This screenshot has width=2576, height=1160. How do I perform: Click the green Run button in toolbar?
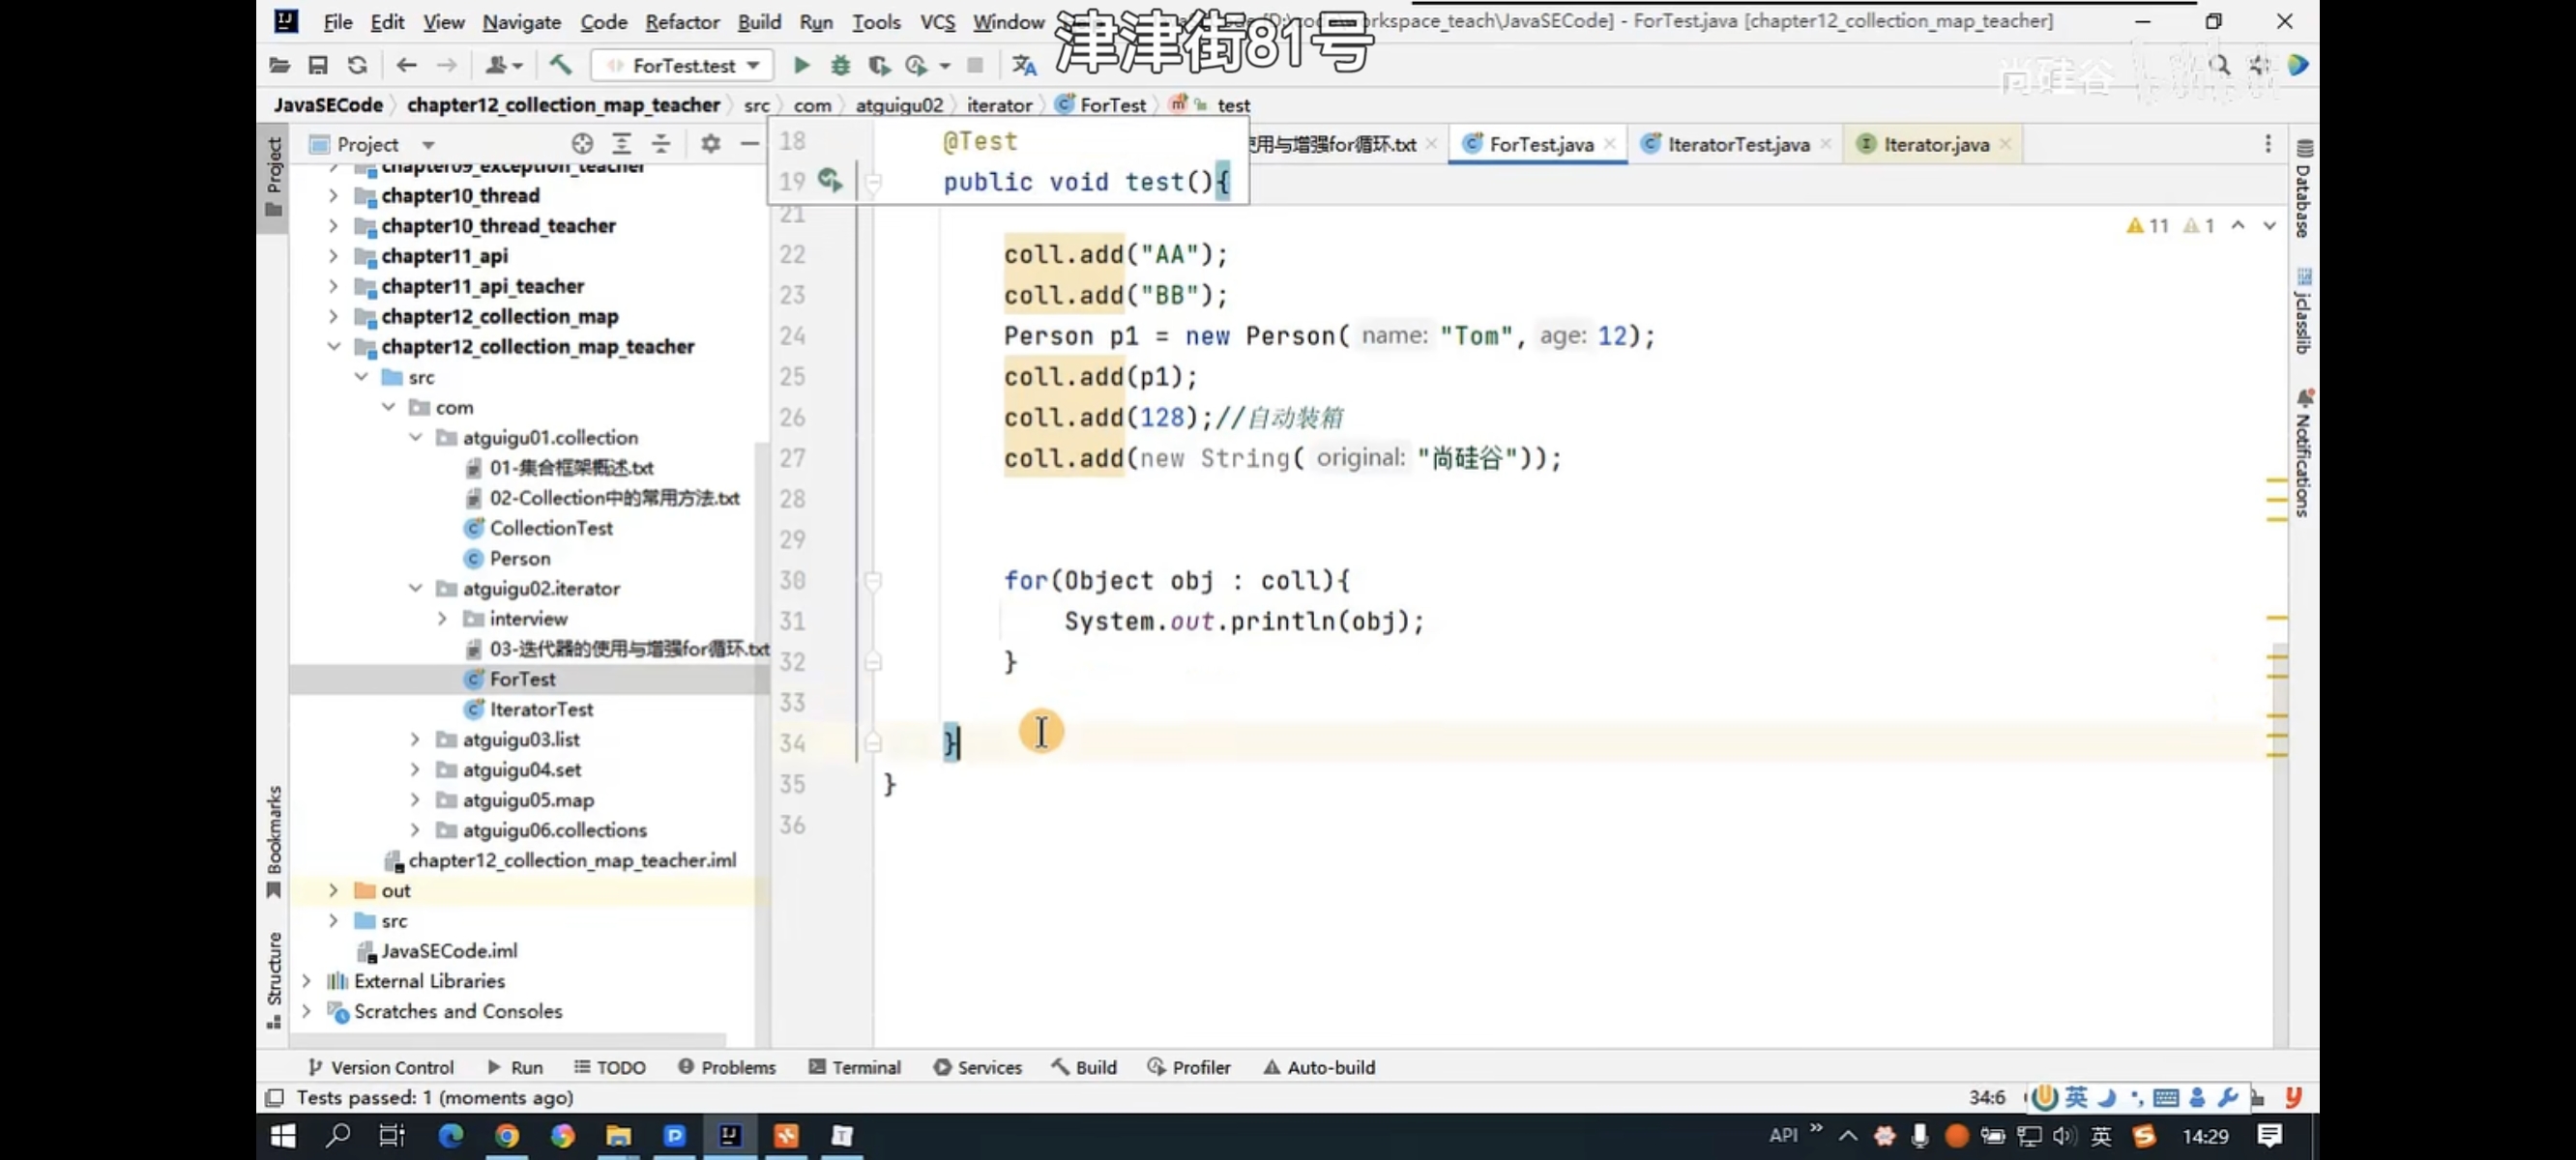(x=801, y=65)
